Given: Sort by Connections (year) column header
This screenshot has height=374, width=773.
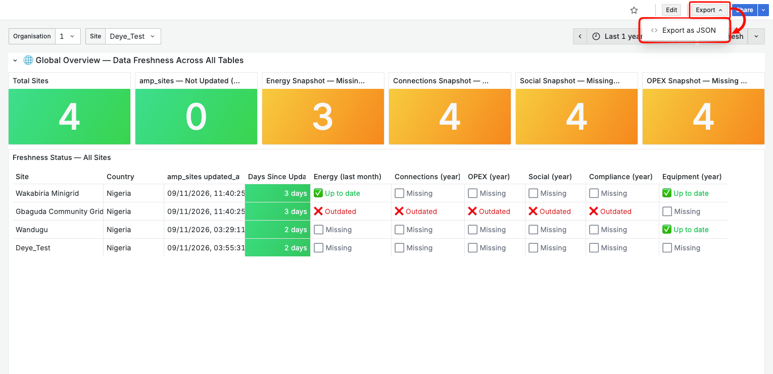Looking at the screenshot, I should [x=427, y=177].
